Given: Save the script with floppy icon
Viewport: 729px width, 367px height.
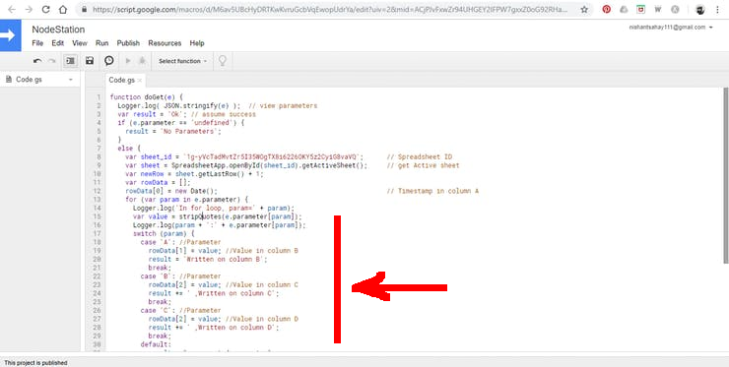Looking at the screenshot, I should click(x=90, y=61).
